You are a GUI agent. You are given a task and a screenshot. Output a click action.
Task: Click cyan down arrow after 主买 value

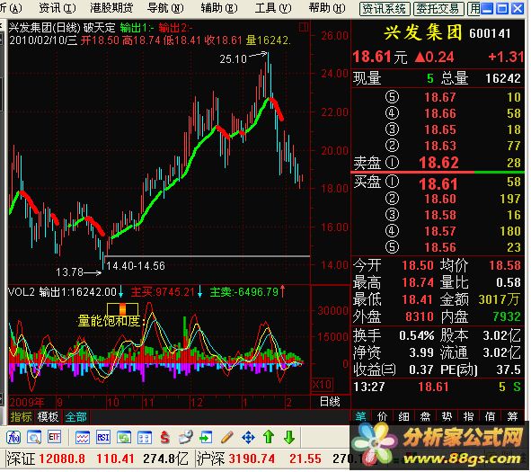[199, 291]
